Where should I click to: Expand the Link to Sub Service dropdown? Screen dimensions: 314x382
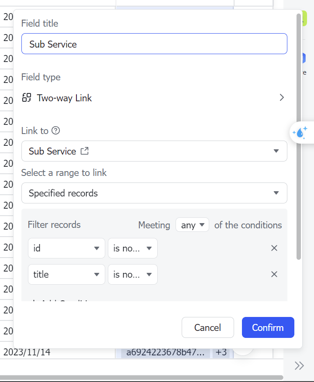[276, 151]
